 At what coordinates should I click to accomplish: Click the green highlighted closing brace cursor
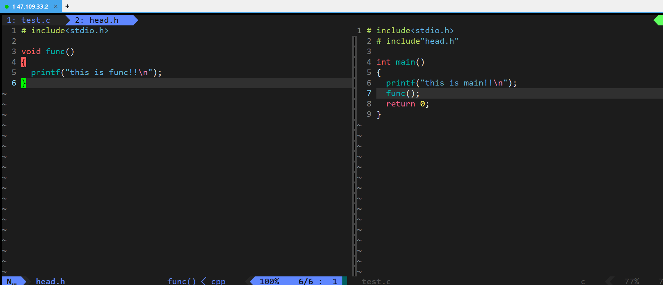coord(24,83)
